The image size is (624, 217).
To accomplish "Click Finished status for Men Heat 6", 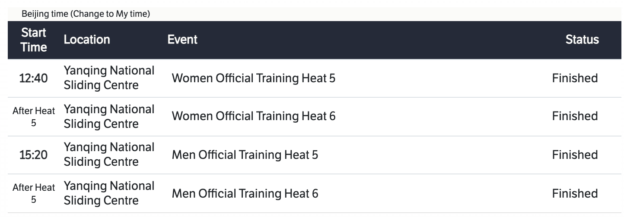I will pyautogui.click(x=575, y=194).
